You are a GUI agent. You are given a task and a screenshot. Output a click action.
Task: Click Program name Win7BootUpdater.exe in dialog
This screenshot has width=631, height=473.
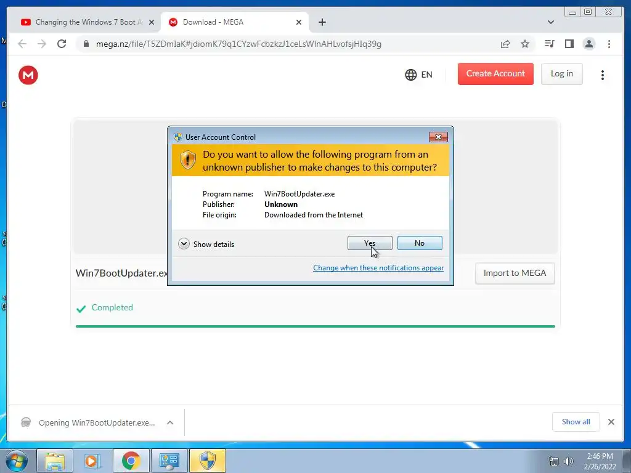(299, 194)
